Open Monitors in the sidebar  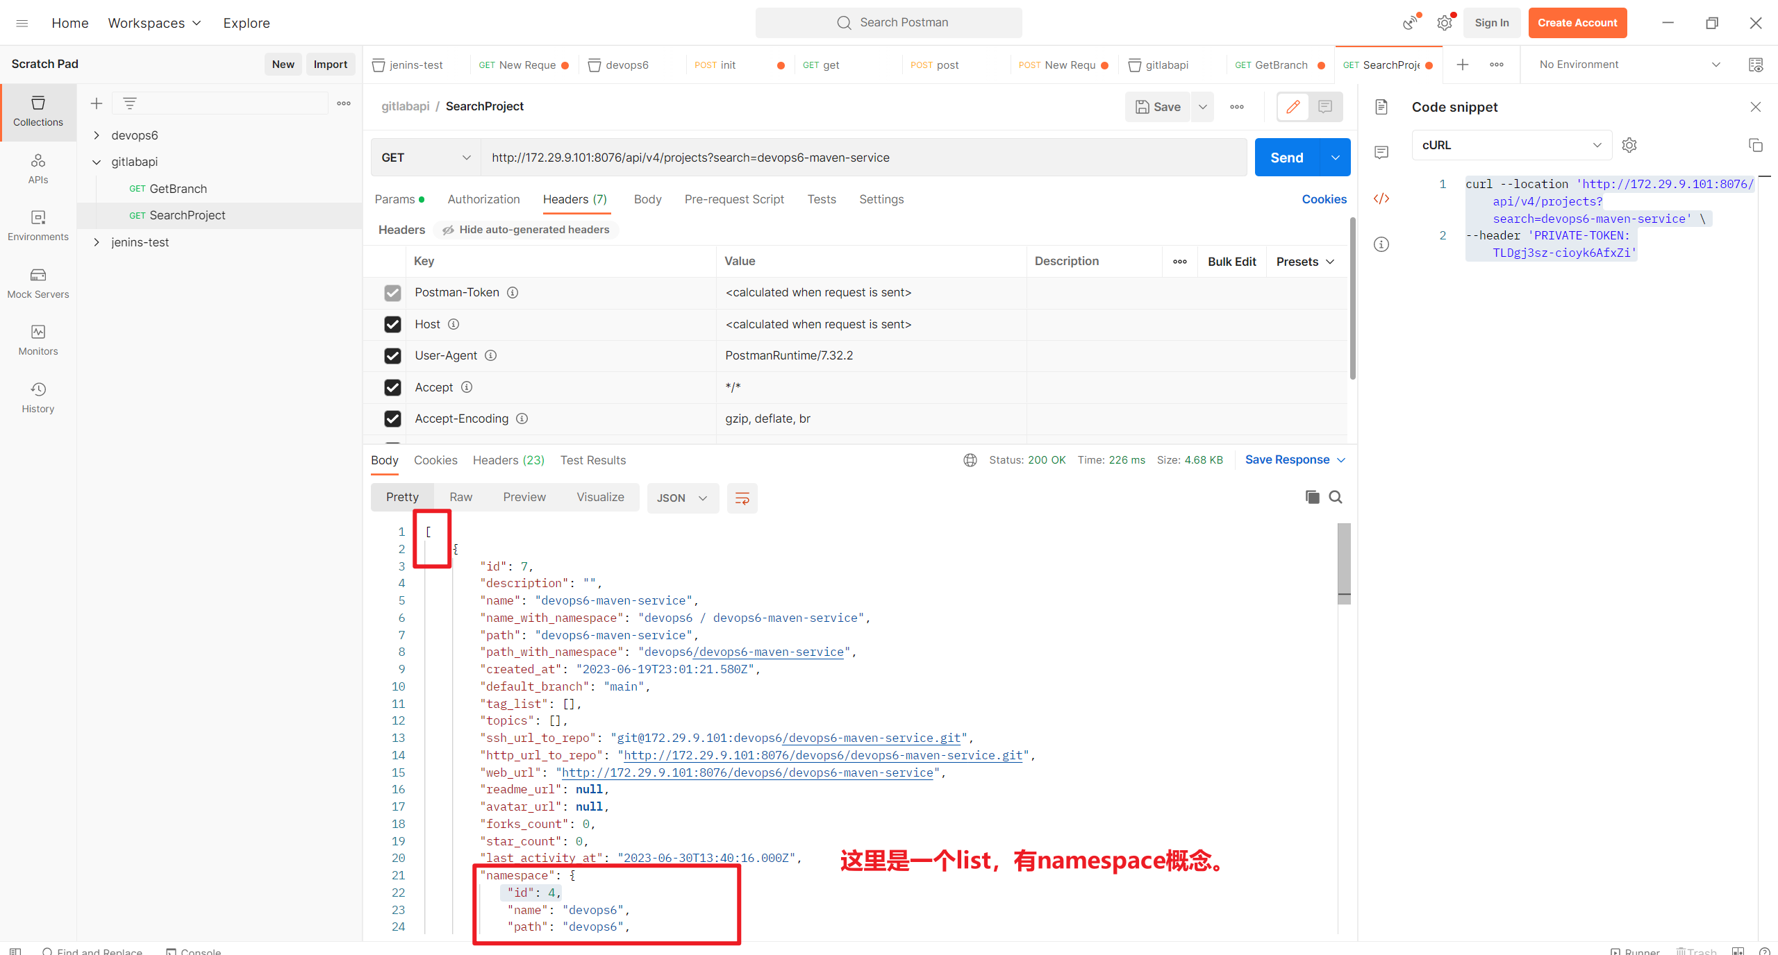[38, 341]
